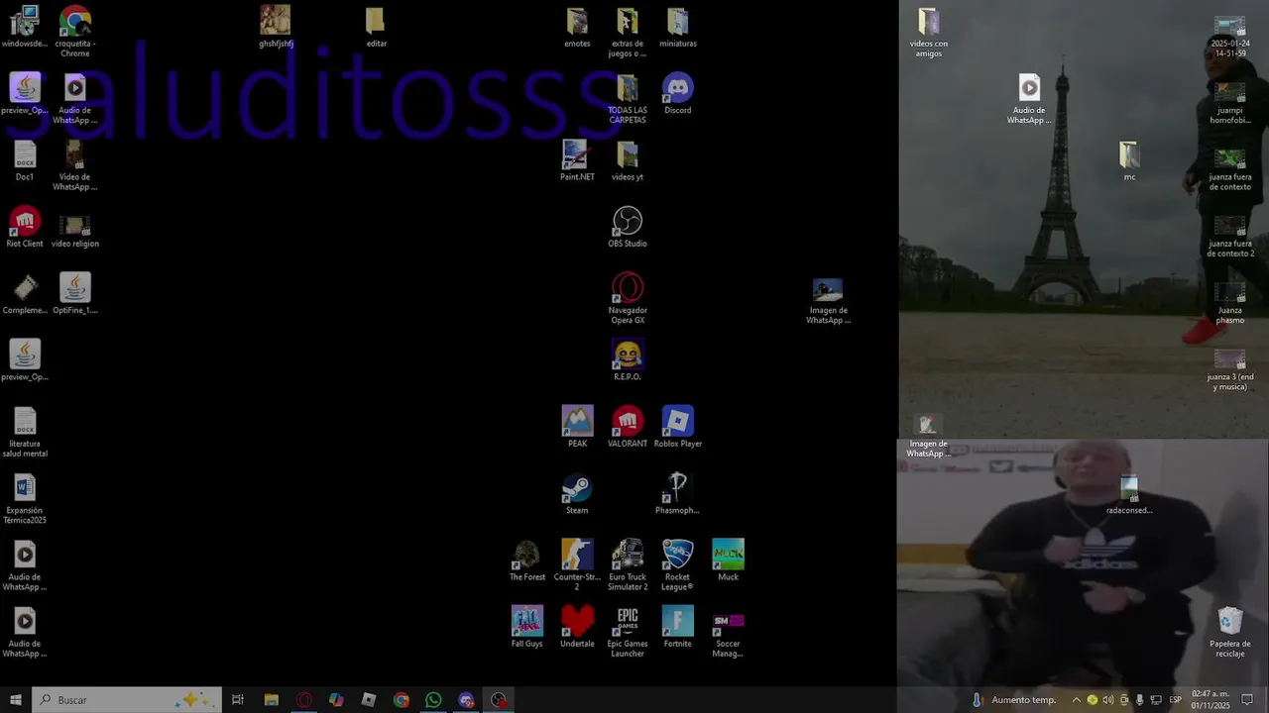Open Task View from taskbar
The image size is (1269, 713).
pos(238,700)
